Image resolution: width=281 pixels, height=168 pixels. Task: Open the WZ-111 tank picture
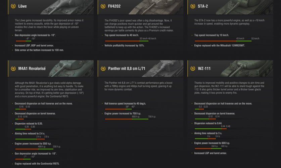tap(250, 68)
